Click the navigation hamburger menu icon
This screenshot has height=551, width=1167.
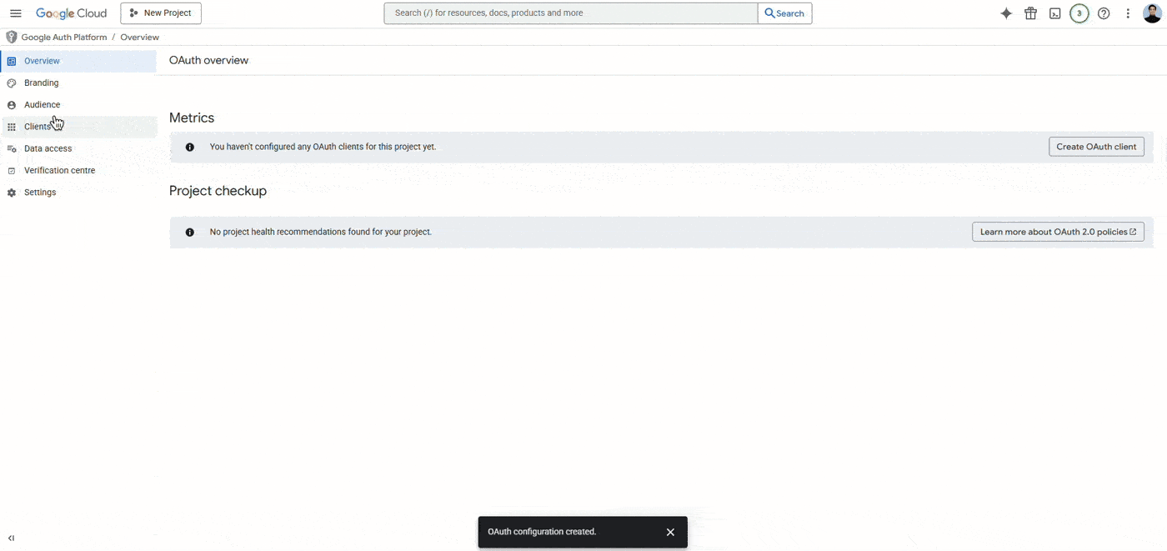coord(15,13)
